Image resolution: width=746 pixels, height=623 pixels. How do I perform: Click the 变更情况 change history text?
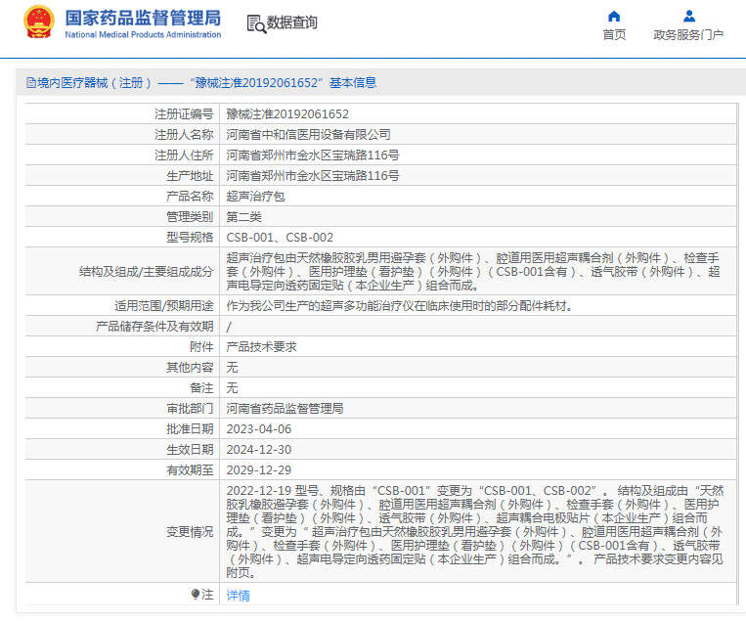(x=475, y=531)
